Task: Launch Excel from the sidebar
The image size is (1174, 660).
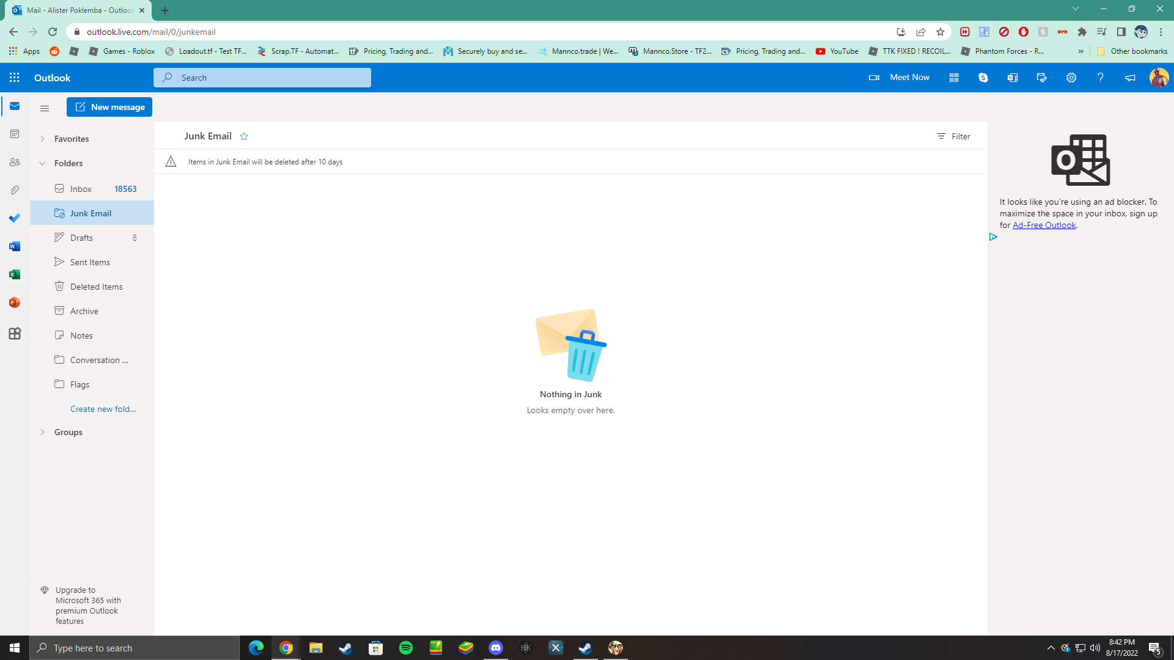Action: coord(15,274)
